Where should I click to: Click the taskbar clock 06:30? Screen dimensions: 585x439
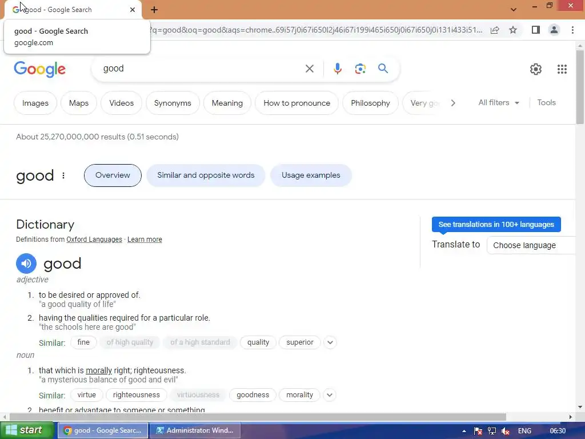click(x=558, y=431)
